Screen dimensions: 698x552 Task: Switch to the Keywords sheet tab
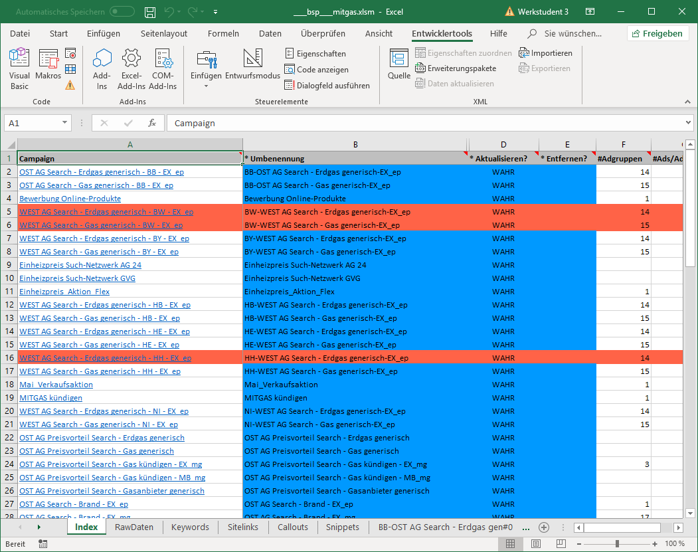click(190, 527)
